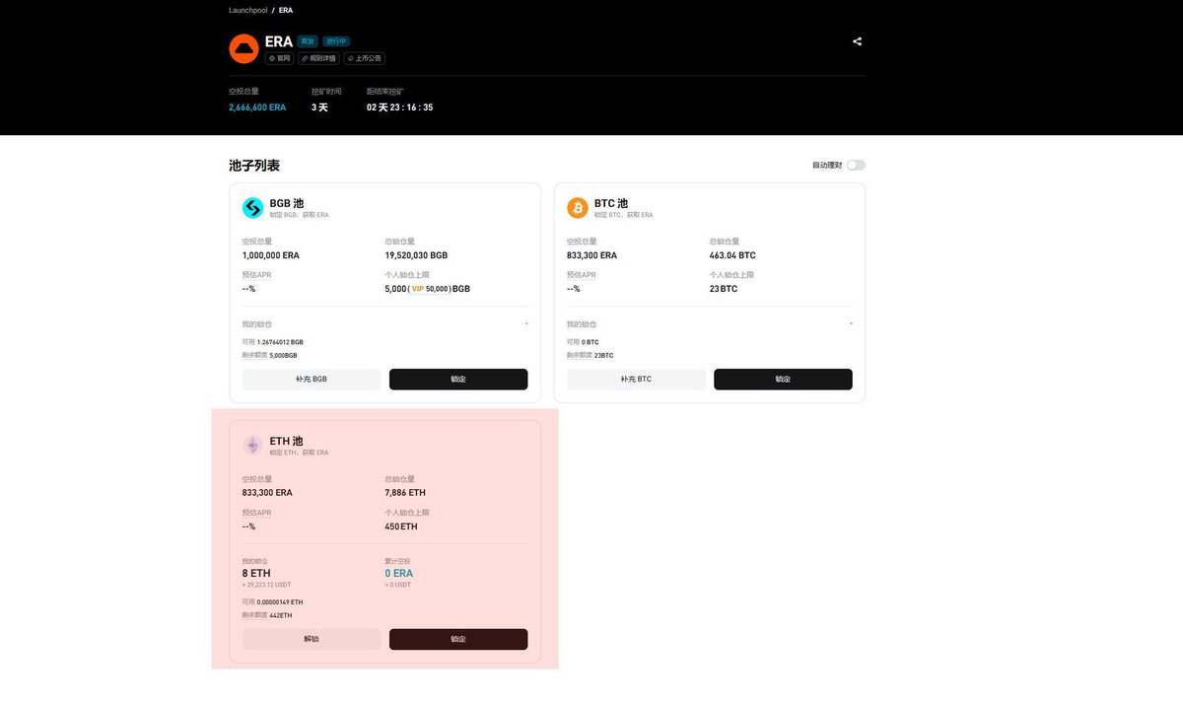Click 锁定 button in BGB pool
This screenshot has height=702, width=1183.
[458, 379]
